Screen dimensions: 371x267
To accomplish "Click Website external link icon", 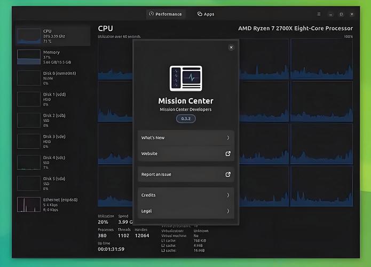I will 228,154.
